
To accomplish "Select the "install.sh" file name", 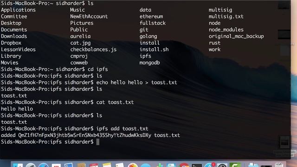I will coord(154,50).
